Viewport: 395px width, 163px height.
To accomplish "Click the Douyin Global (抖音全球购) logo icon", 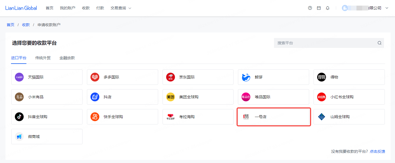I will click(x=19, y=117).
